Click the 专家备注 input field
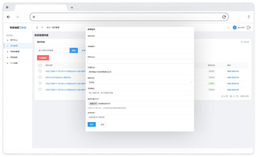 click(x=140, y=93)
